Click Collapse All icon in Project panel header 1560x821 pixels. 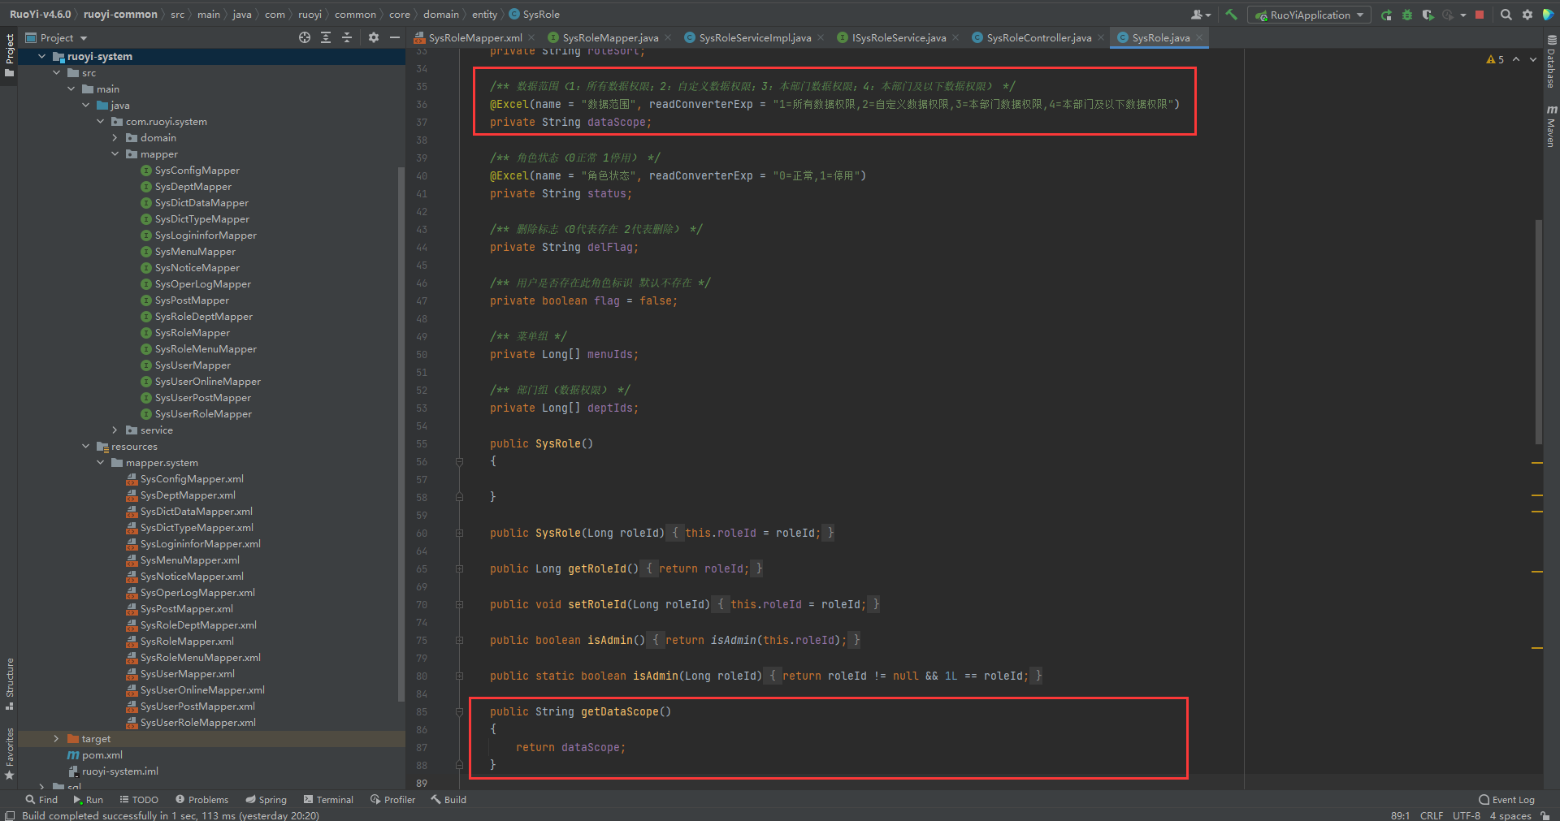coord(347,37)
